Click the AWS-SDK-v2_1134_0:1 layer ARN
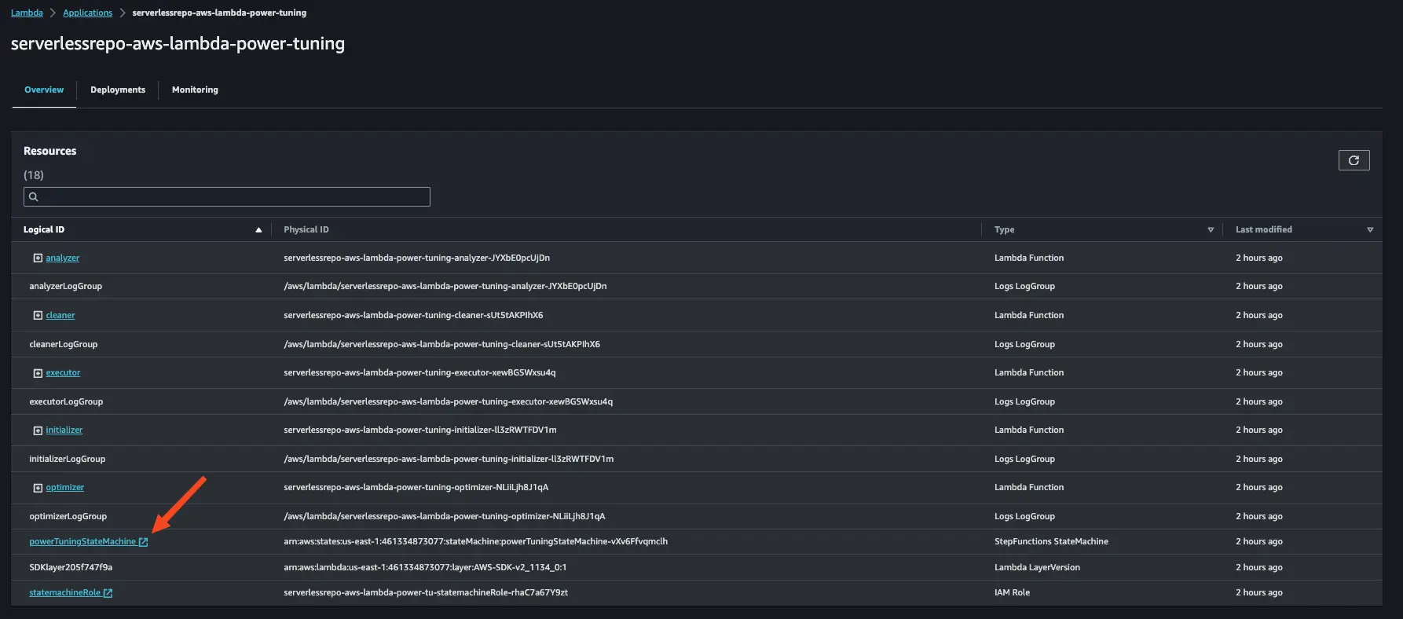The image size is (1403, 619). coord(425,567)
